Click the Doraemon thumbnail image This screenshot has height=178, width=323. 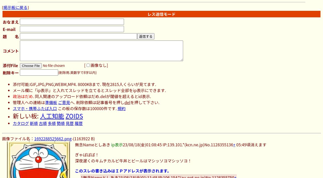(x=38, y=160)
